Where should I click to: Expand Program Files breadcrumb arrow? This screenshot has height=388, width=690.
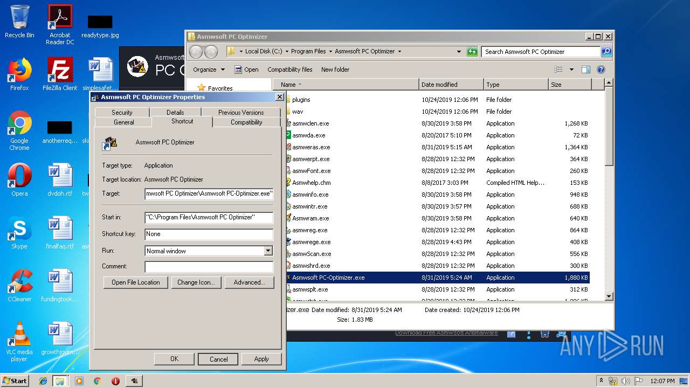tap(330, 52)
